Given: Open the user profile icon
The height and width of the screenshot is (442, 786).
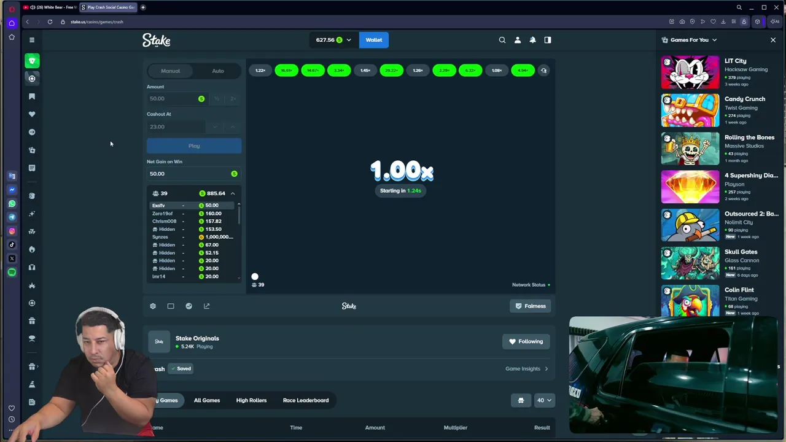Looking at the screenshot, I should [x=518, y=40].
